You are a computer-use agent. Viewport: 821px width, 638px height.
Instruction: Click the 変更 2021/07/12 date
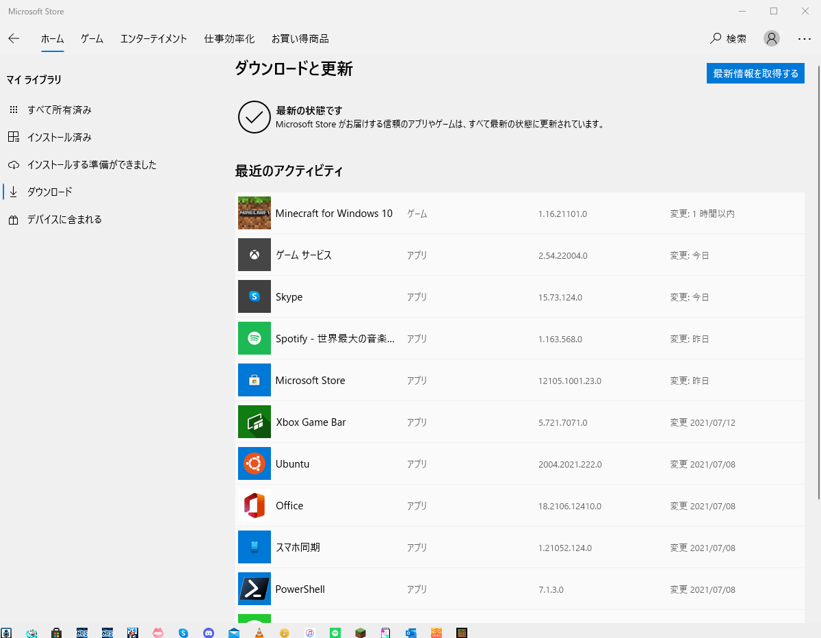point(703,423)
